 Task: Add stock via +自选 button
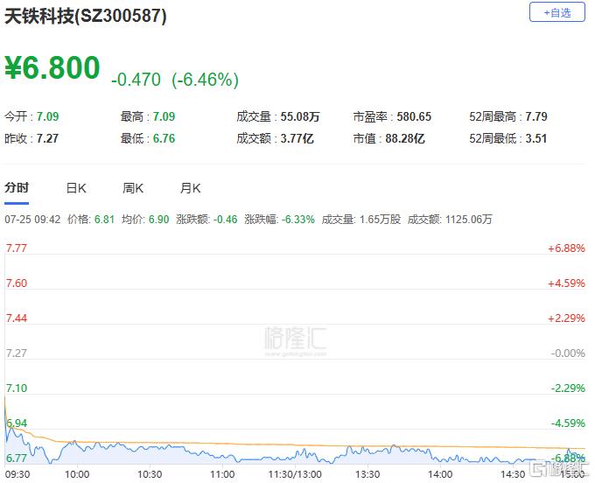point(556,12)
